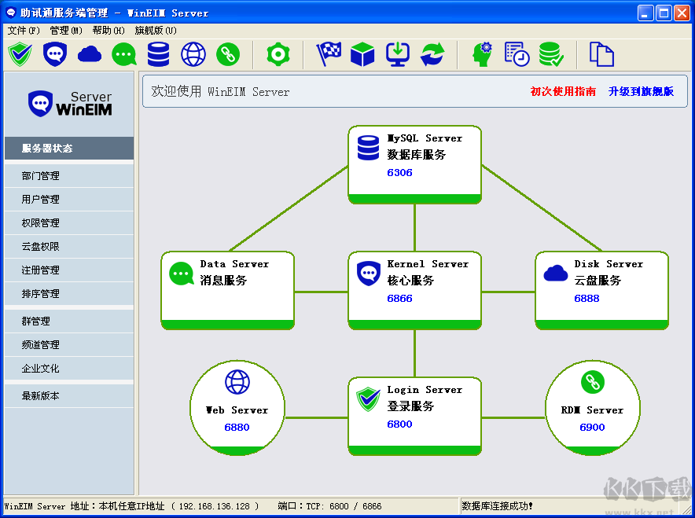The image size is (695, 518).
Task: Open the 文件(F) menu
Action: pos(24,31)
